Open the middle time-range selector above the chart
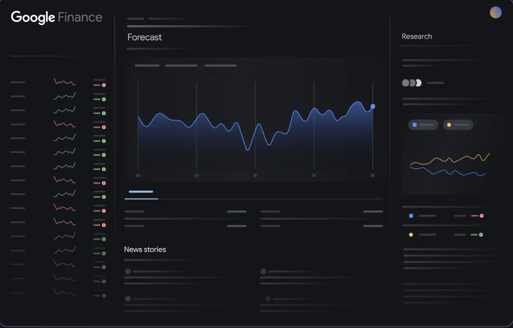This screenshot has height=328, width=513. coord(181,66)
